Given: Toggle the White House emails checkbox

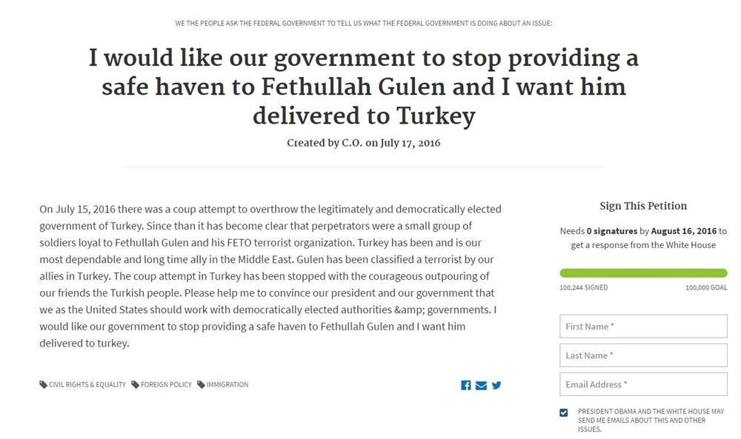Looking at the screenshot, I should click(x=564, y=412).
